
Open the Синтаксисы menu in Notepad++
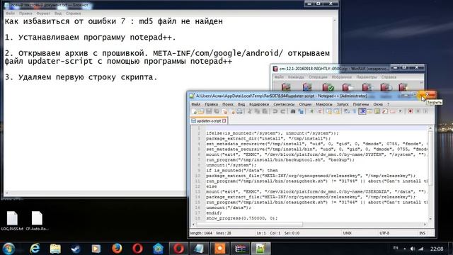[x=284, y=104]
